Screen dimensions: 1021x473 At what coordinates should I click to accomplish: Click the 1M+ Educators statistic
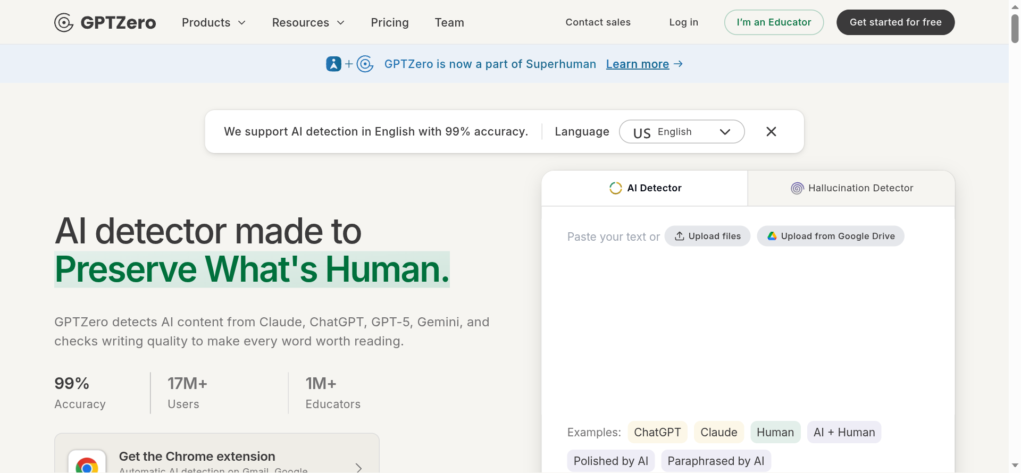click(333, 393)
